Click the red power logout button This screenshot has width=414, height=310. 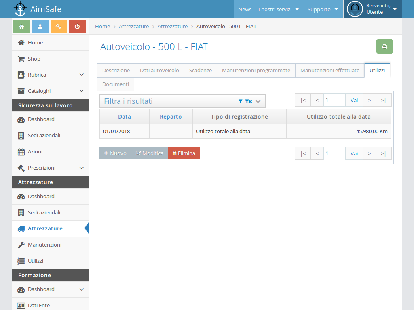[x=77, y=26]
